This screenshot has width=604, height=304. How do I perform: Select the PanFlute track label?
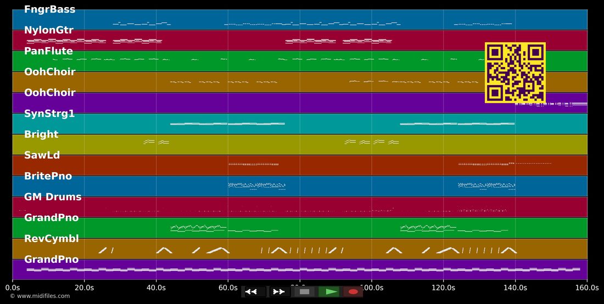pyautogui.click(x=48, y=51)
